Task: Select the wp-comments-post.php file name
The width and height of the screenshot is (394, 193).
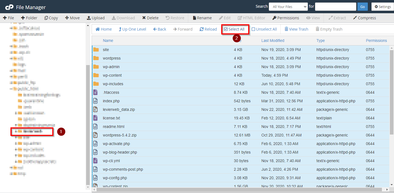Action: tap(123, 169)
